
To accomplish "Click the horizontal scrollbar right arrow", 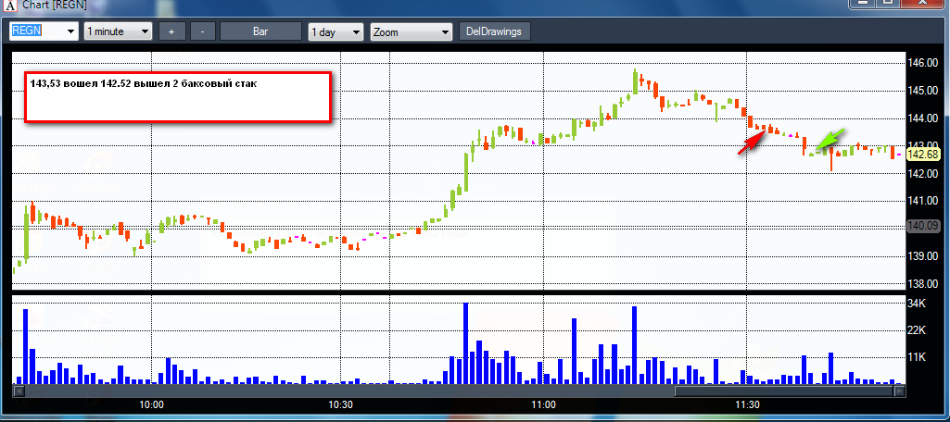I will pyautogui.click(x=900, y=391).
